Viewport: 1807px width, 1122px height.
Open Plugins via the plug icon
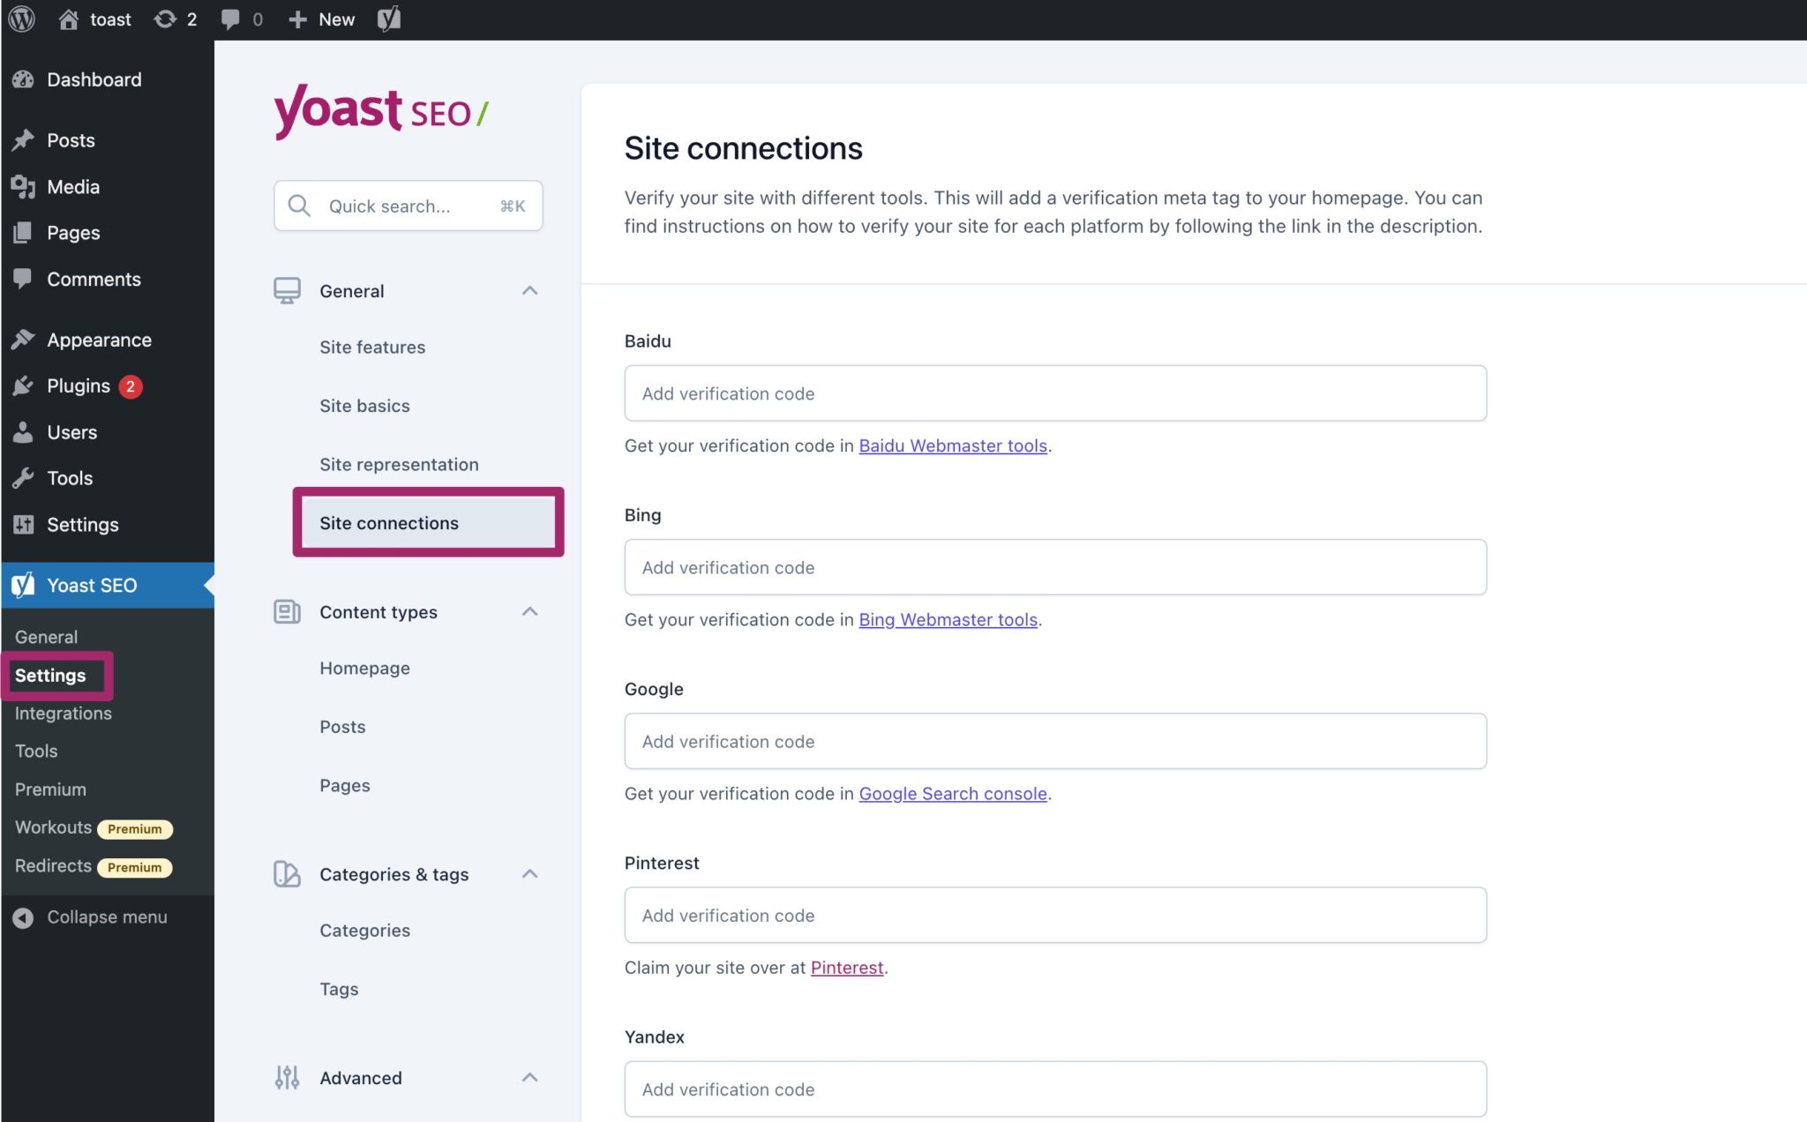24,385
